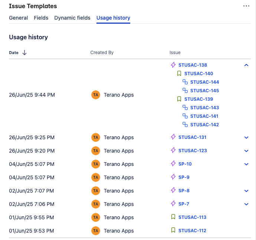Expand the STUSAC-131 row

(246, 137)
